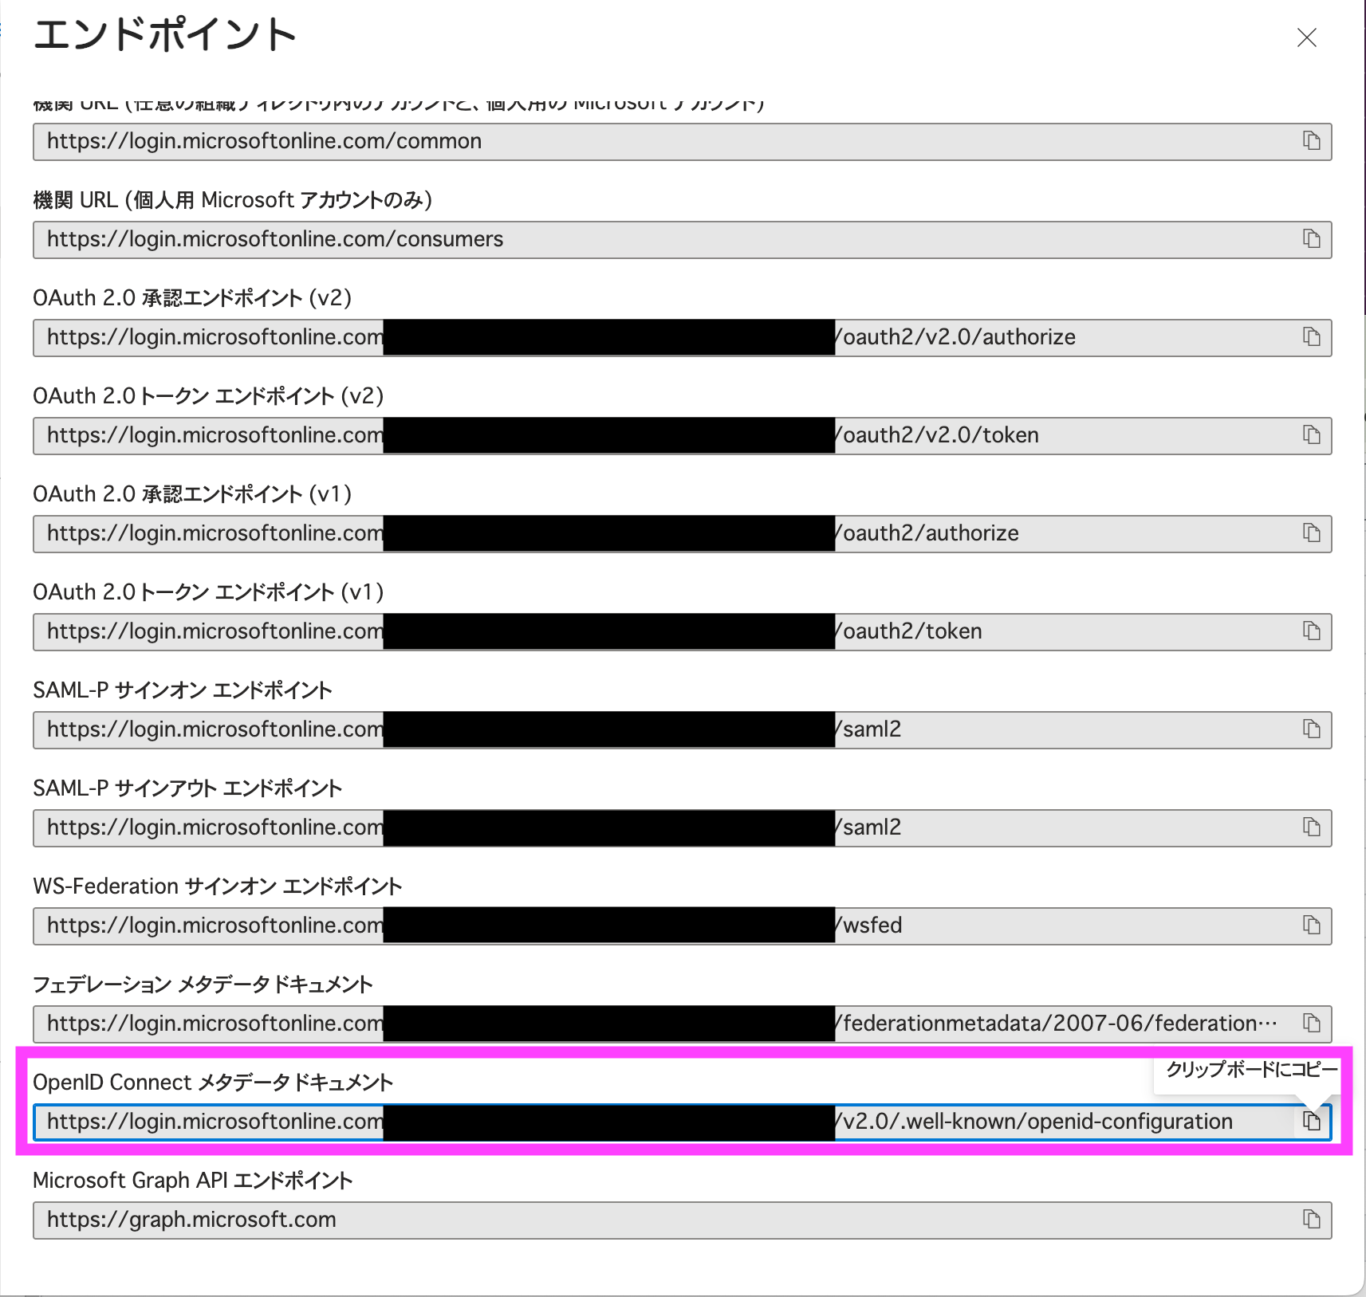The height and width of the screenshot is (1297, 1366).
Task: Click the SAML-P サインオン エンドポイント label
Action: tap(183, 690)
